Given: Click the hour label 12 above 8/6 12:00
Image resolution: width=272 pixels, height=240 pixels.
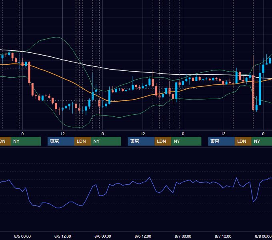Looking at the screenshot, I should point(143,134).
